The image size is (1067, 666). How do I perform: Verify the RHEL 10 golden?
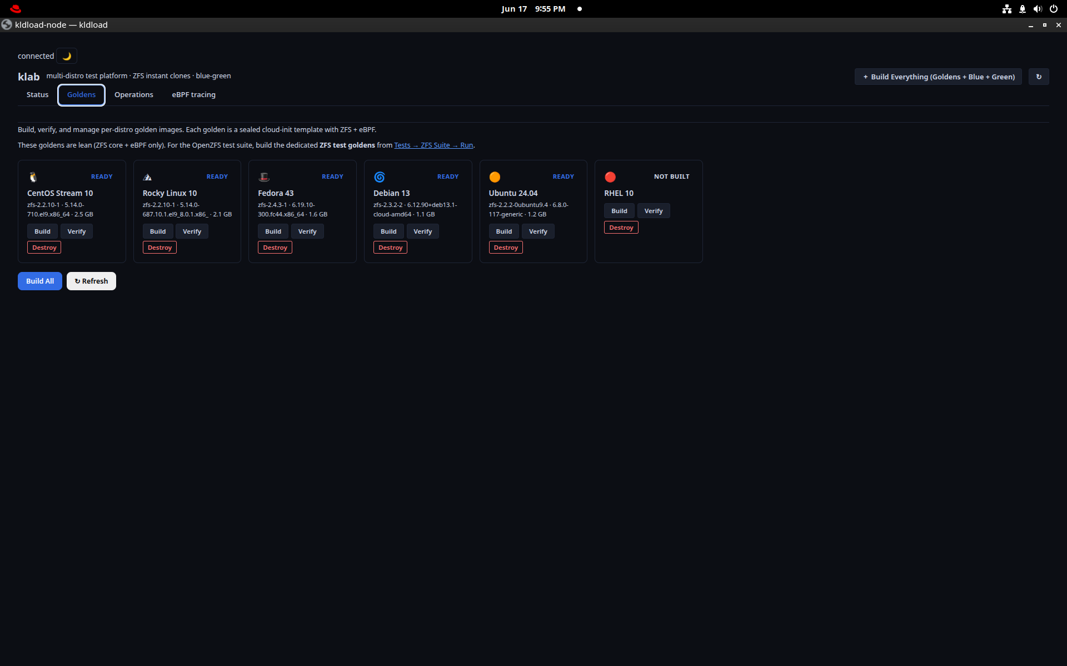654,211
